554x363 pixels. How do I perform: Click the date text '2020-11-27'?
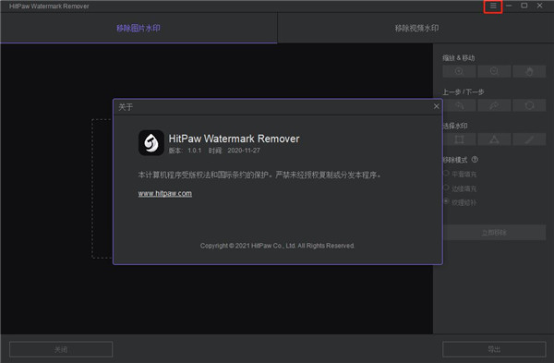[x=244, y=151]
